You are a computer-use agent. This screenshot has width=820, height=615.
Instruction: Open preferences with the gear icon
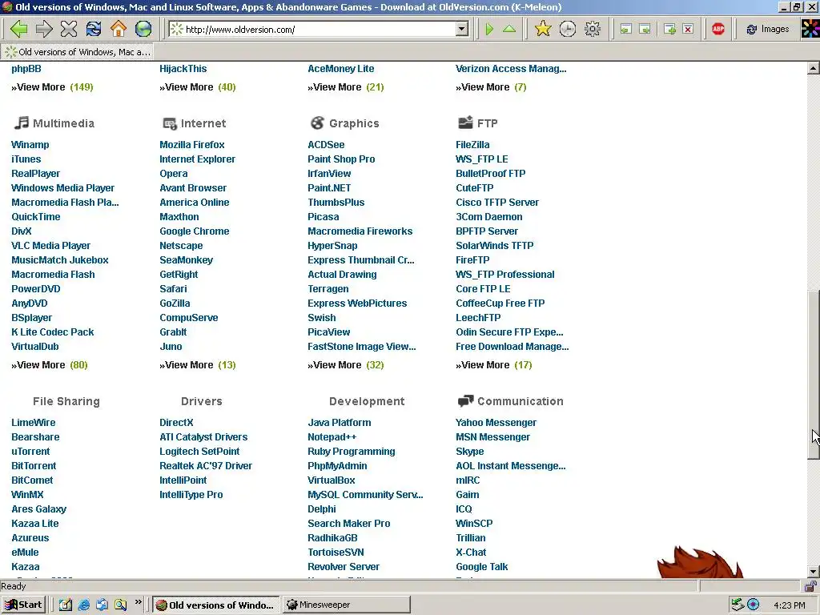593,29
